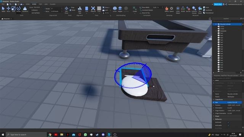244x137 pixels.
Task: Negate the selected part
Action: click(120, 9)
